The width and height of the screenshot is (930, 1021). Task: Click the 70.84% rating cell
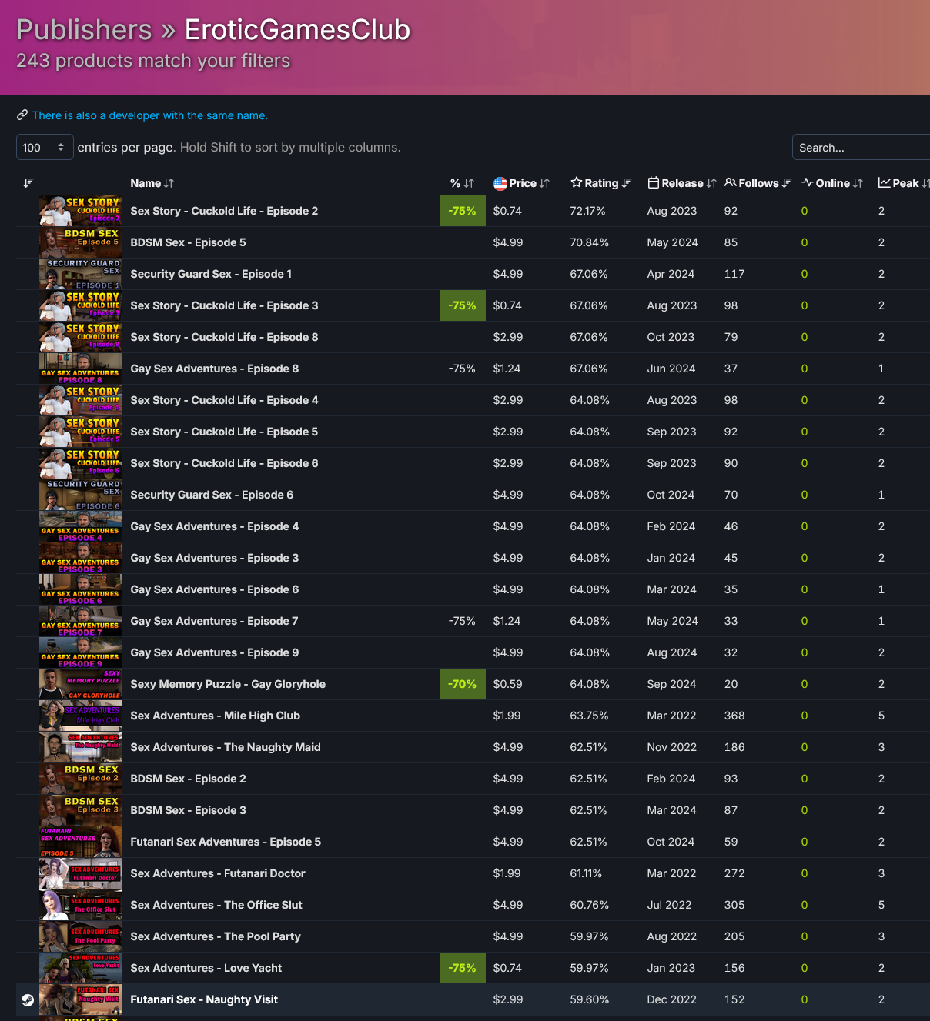point(589,242)
